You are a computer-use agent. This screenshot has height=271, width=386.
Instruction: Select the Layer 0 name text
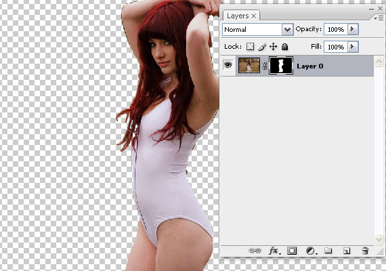[x=310, y=66]
